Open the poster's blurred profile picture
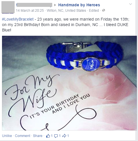Viewport: 138px width, 141px height. click(x=8, y=7)
